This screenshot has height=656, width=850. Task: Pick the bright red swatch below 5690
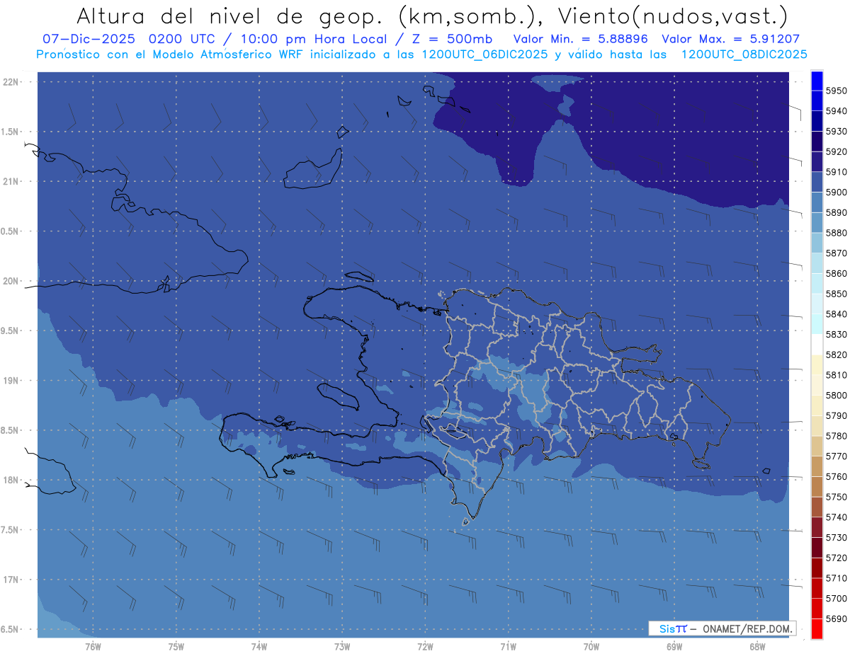pos(816,628)
